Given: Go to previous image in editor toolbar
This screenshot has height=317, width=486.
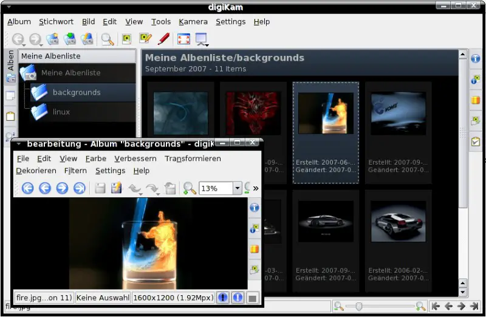Looking at the screenshot, I should point(45,188).
